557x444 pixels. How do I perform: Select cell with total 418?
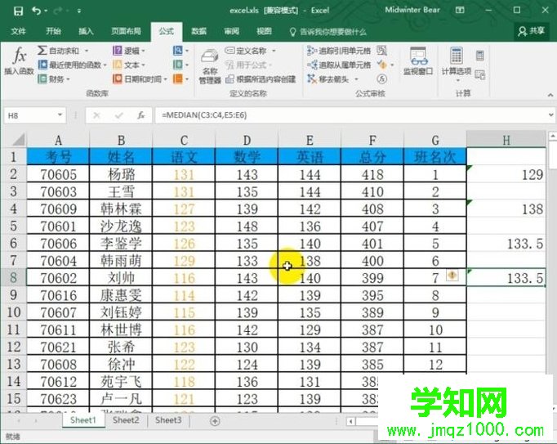tap(372, 174)
